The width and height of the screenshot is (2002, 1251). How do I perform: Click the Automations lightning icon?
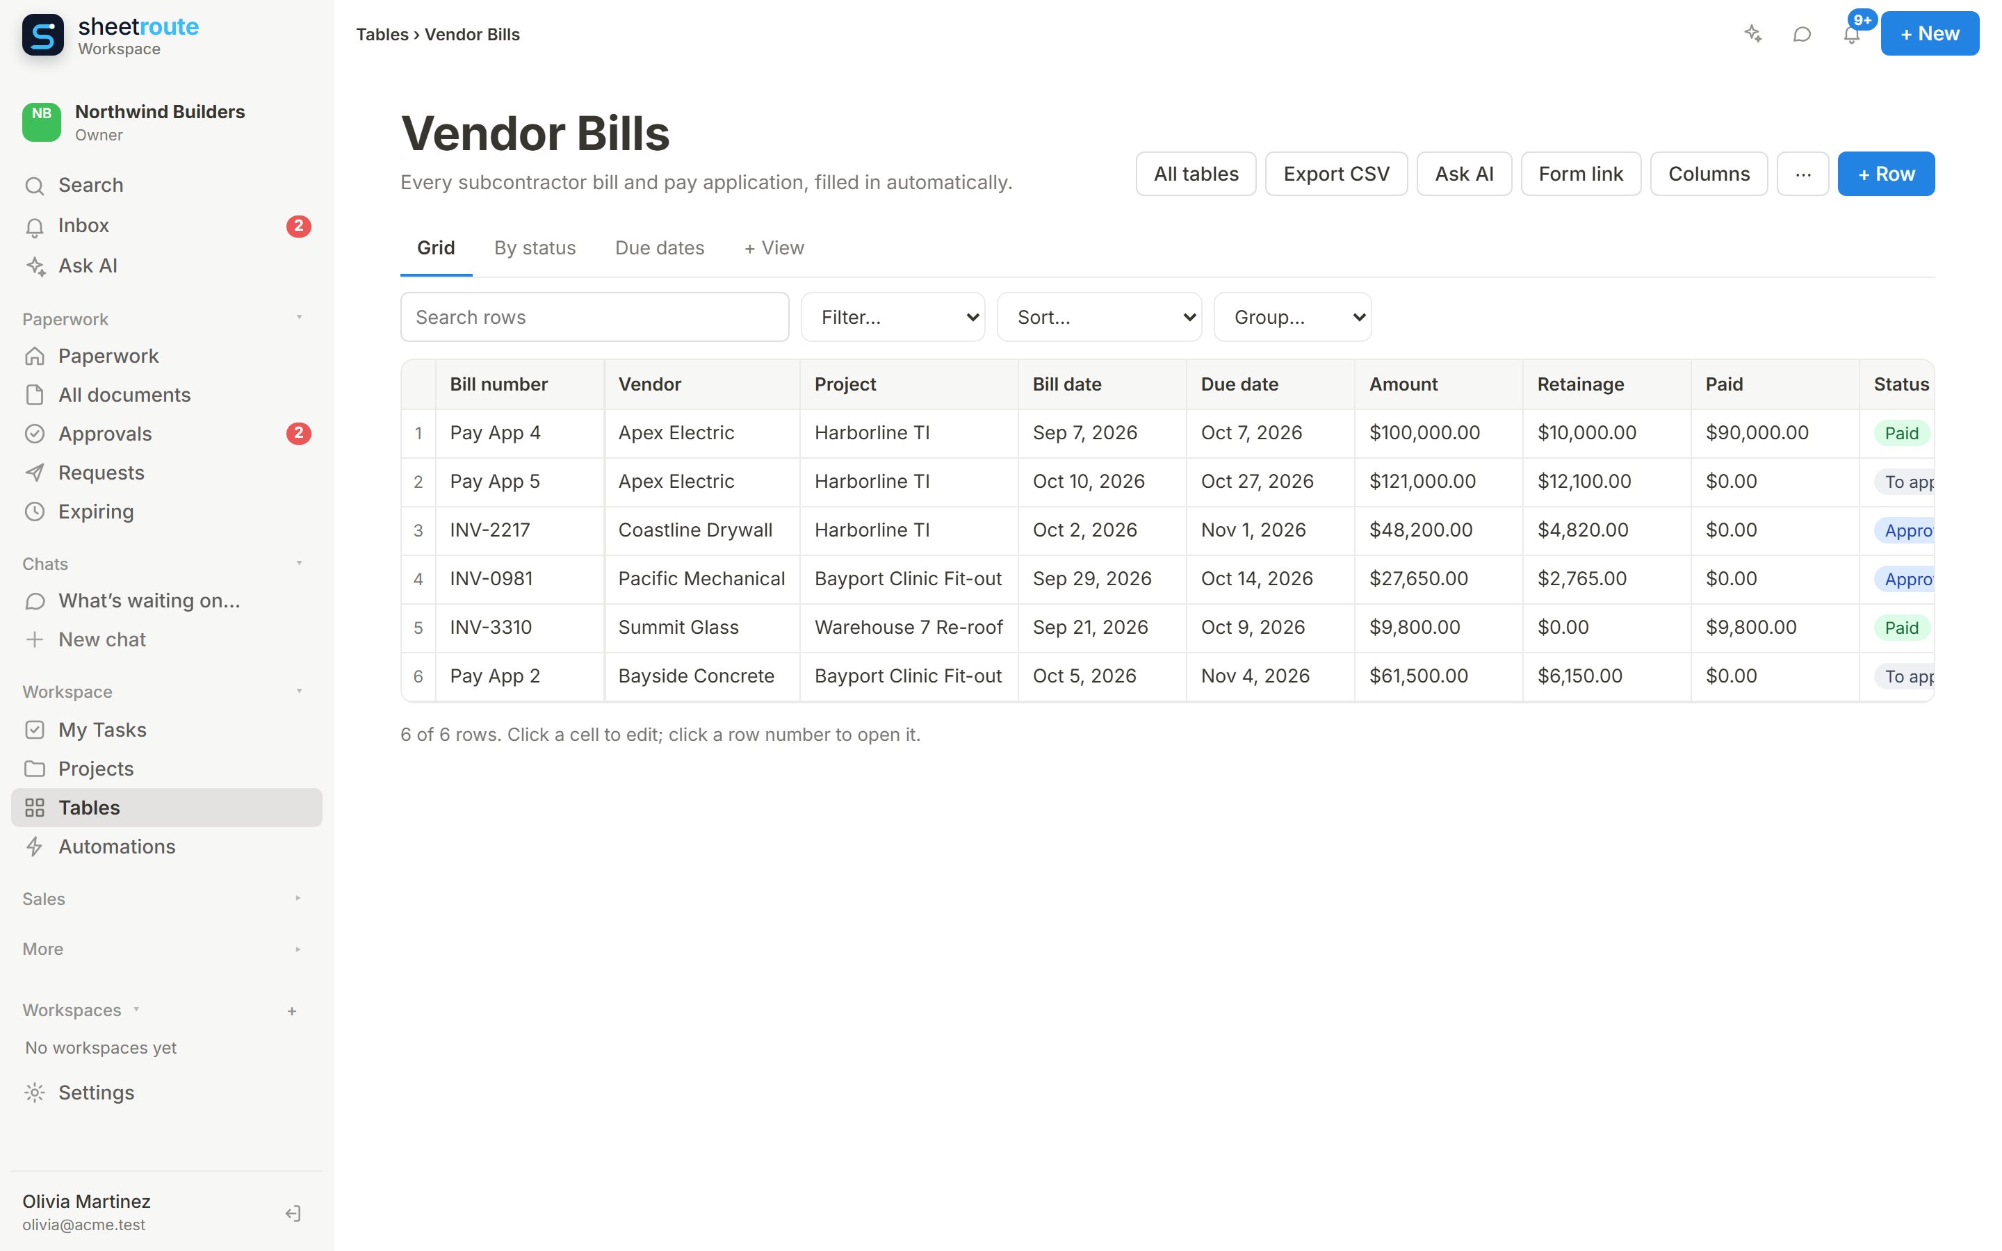35,847
